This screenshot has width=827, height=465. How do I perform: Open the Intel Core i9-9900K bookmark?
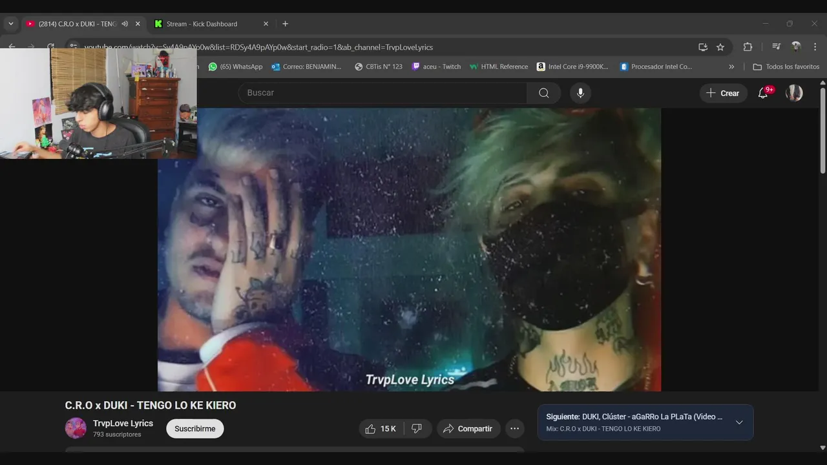(x=572, y=67)
